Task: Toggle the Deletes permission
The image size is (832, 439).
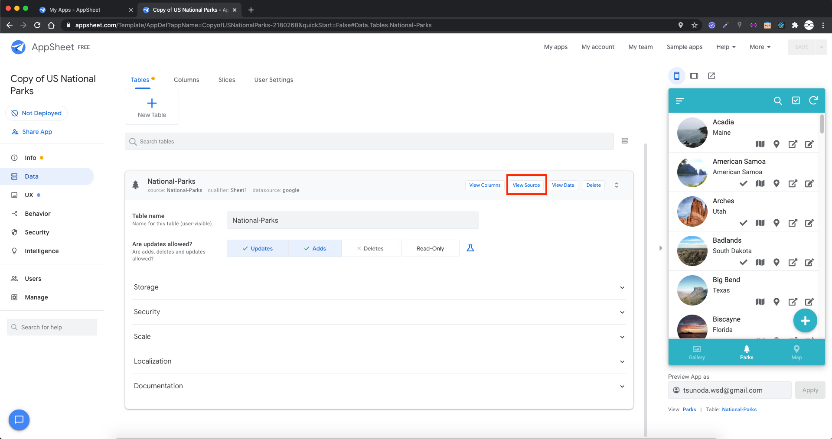Action: [370, 248]
